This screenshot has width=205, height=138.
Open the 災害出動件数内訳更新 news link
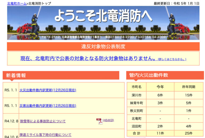48,105
